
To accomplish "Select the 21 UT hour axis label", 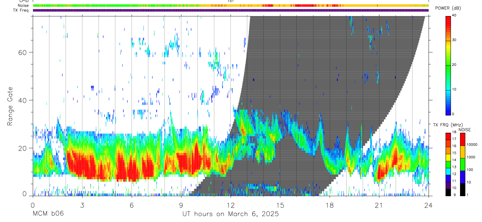I will [379, 205].
